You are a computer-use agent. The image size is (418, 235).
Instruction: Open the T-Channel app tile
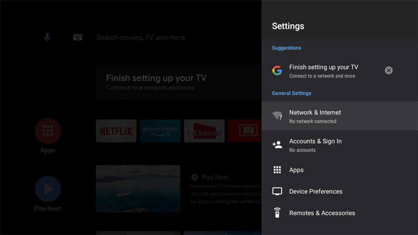tap(204, 131)
